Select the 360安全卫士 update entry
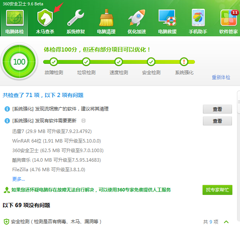 58,151
